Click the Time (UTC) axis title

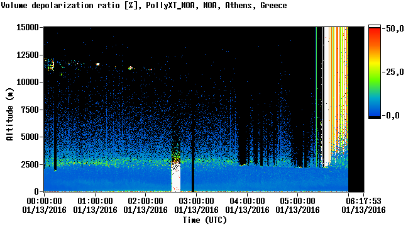pyautogui.click(x=204, y=220)
